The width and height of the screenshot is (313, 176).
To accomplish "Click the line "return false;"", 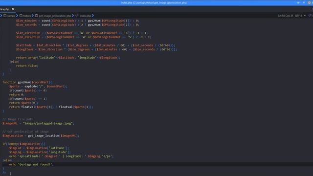I will tap(27, 66).
